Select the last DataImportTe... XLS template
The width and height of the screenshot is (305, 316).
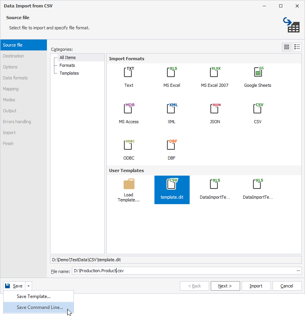pos(258,190)
